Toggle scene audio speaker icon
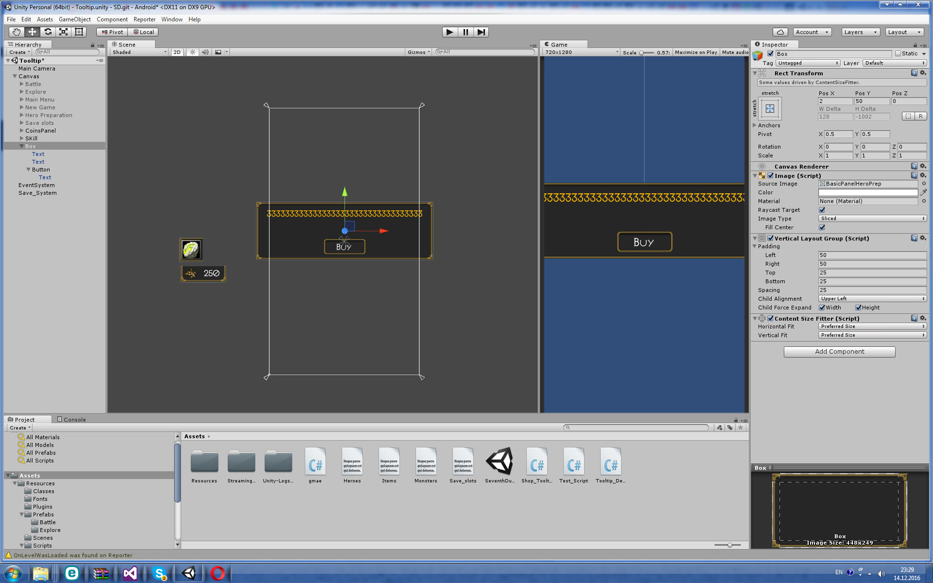The height and width of the screenshot is (583, 933). pos(205,52)
